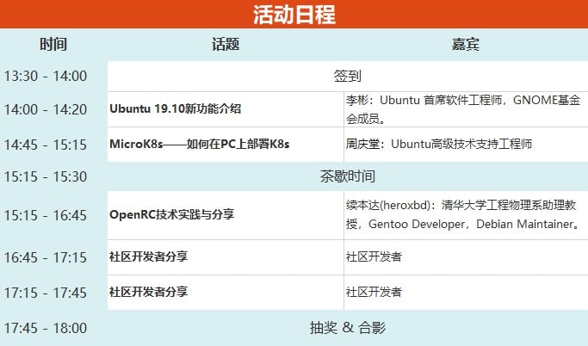Image resolution: width=588 pixels, height=346 pixels.
Task: Click the OpenRC技术实践与分享 topic
Action: coord(171,214)
